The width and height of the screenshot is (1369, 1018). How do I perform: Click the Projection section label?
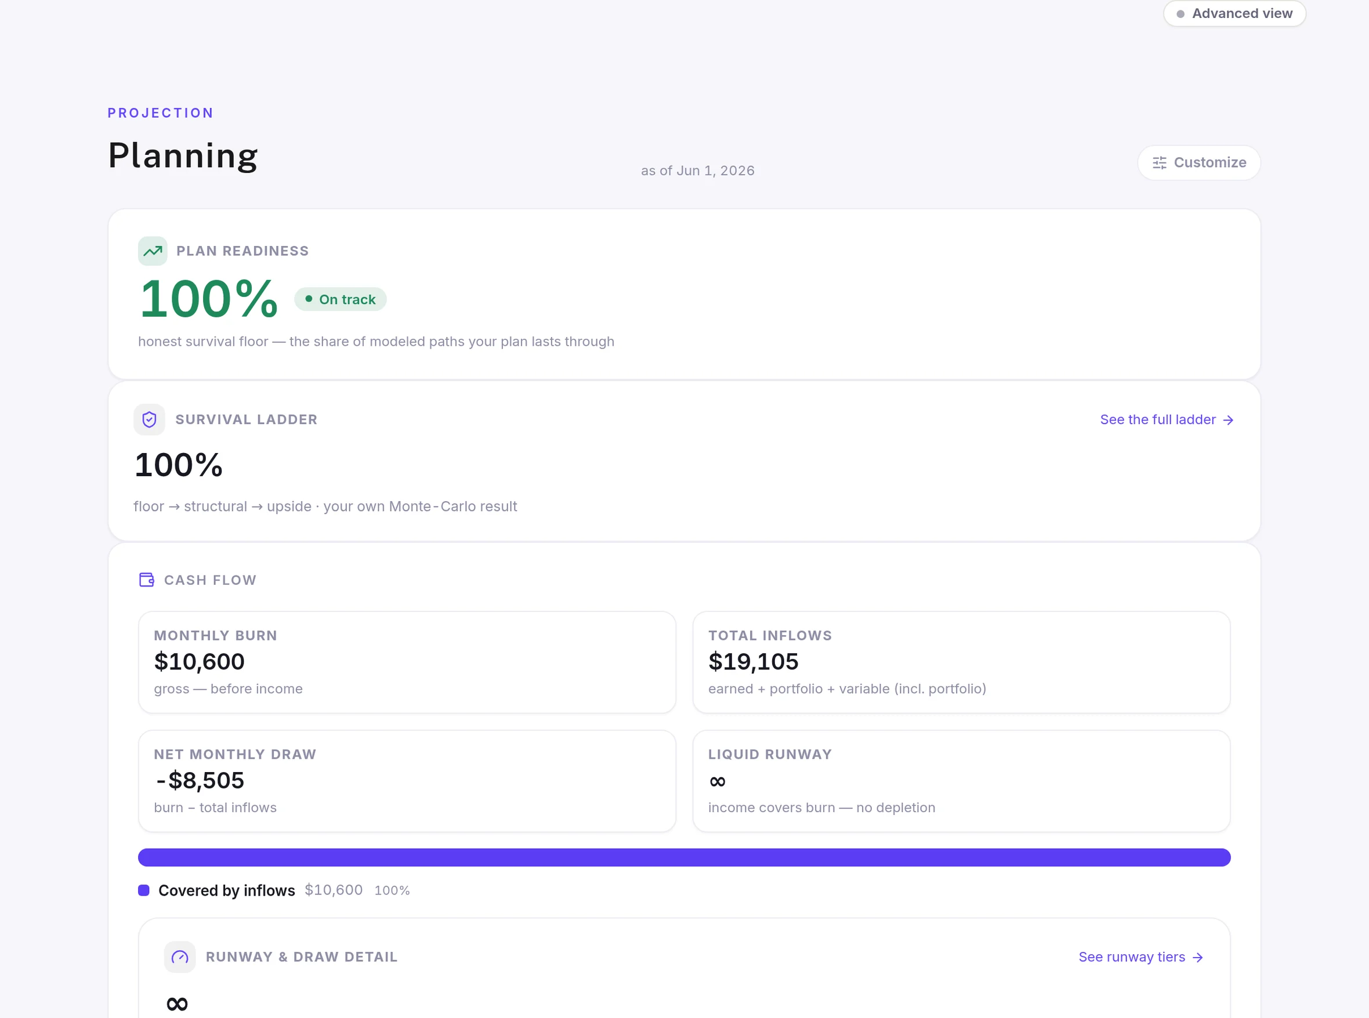point(160,113)
